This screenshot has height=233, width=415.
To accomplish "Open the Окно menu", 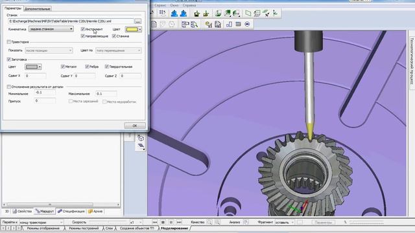I will [x=174, y=5].
